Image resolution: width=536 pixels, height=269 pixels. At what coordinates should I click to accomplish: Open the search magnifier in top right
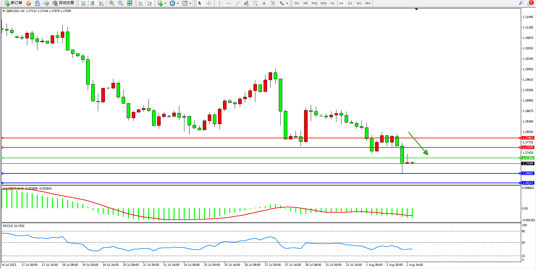tap(521, 3)
